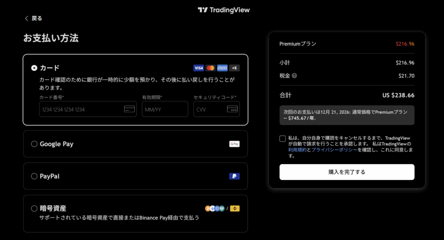Focus the カード番号 input field
The width and height of the screenshot is (444, 240).
tap(81, 109)
